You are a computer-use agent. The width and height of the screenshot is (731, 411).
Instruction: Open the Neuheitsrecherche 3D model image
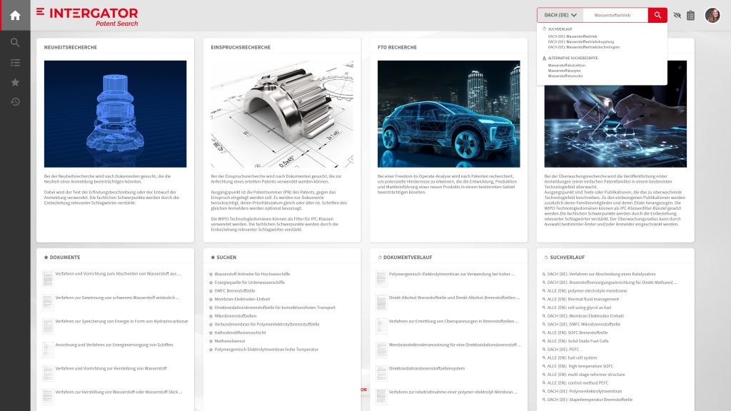(x=115, y=114)
